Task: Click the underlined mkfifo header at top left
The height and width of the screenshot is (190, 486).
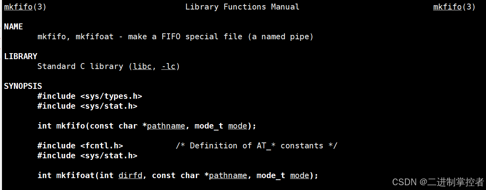Action: [x=18, y=7]
